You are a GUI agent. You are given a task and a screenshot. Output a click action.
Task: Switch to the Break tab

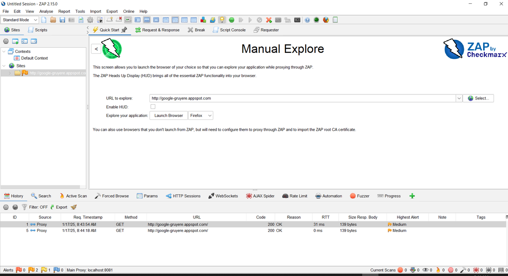[196, 30]
